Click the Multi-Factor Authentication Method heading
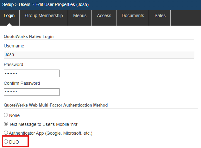The height and width of the screenshot is (148, 201). [x=56, y=105]
